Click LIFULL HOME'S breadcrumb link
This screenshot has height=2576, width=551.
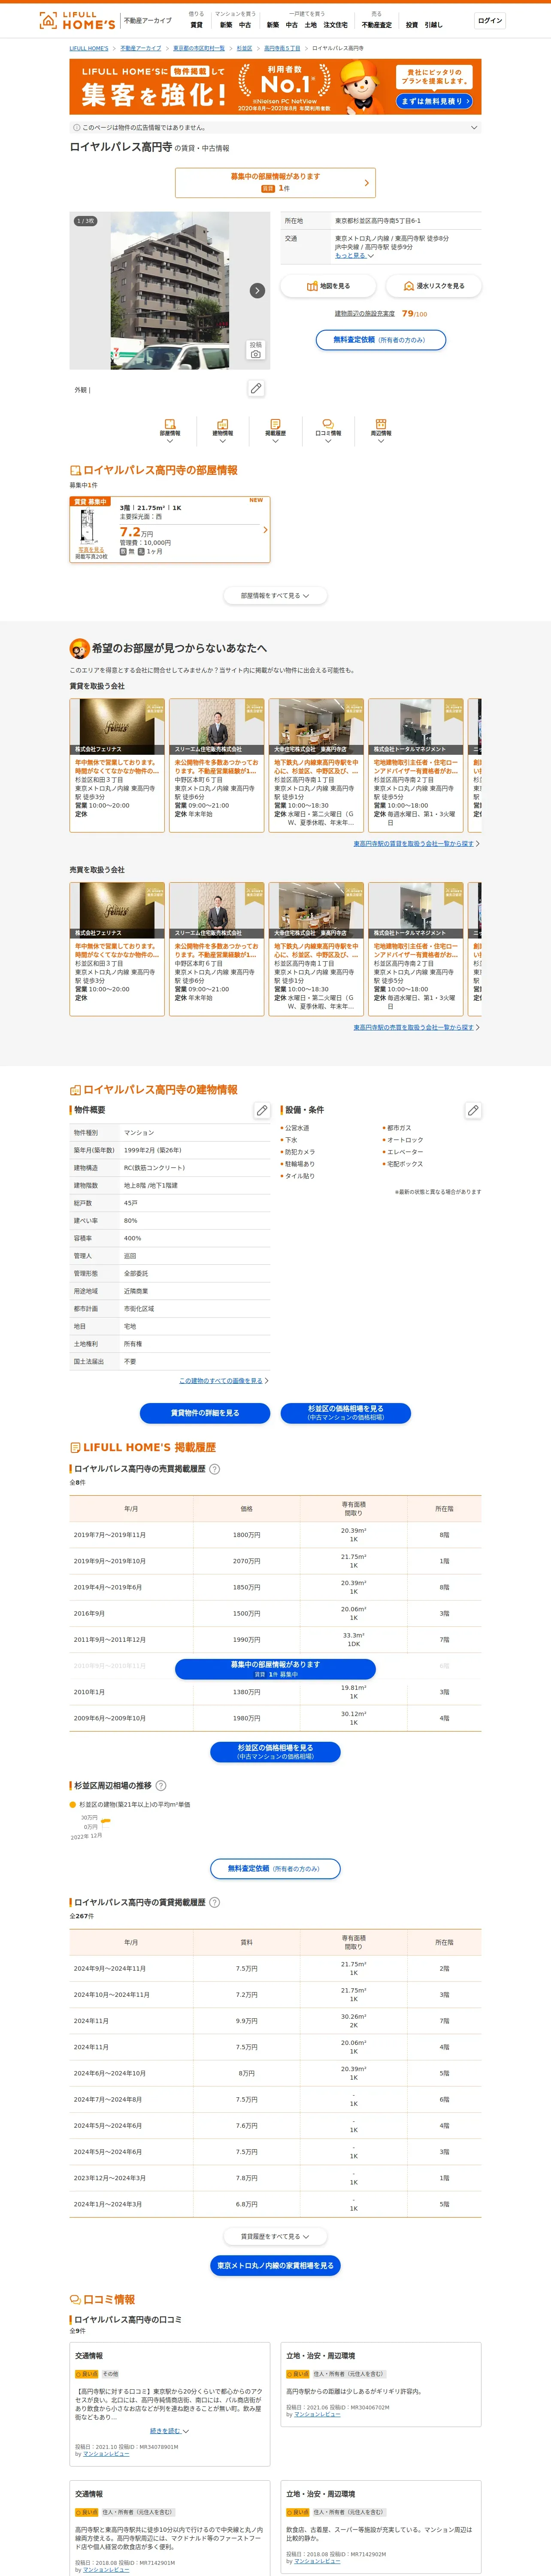point(89,48)
